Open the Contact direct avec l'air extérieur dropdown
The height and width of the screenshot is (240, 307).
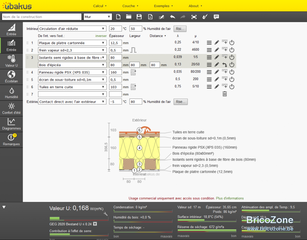point(72,101)
